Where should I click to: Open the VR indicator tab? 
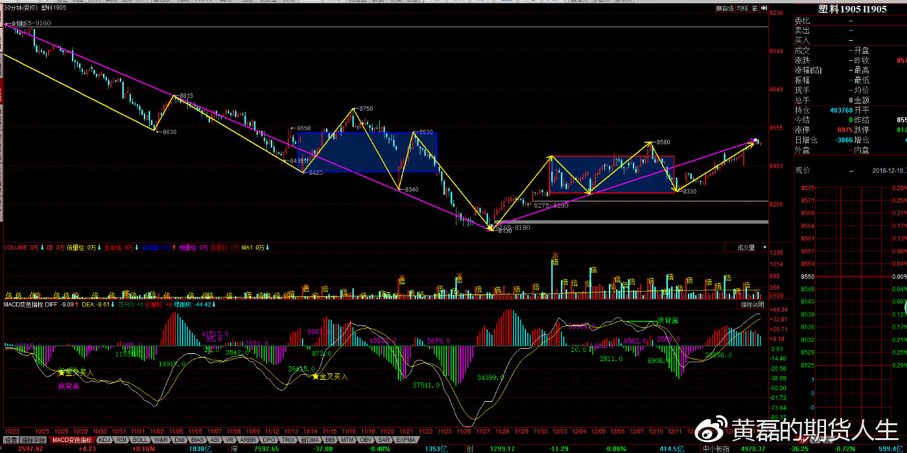click(x=230, y=439)
